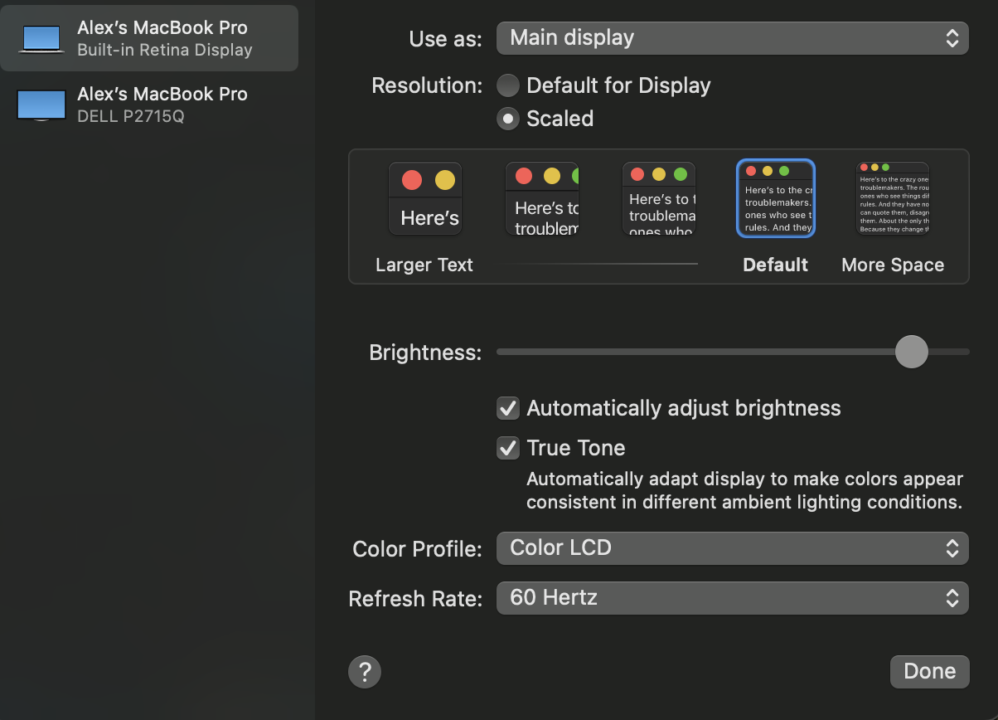The width and height of the screenshot is (998, 720).
Task: Select the Default resolution thumbnail
Action: 776,199
